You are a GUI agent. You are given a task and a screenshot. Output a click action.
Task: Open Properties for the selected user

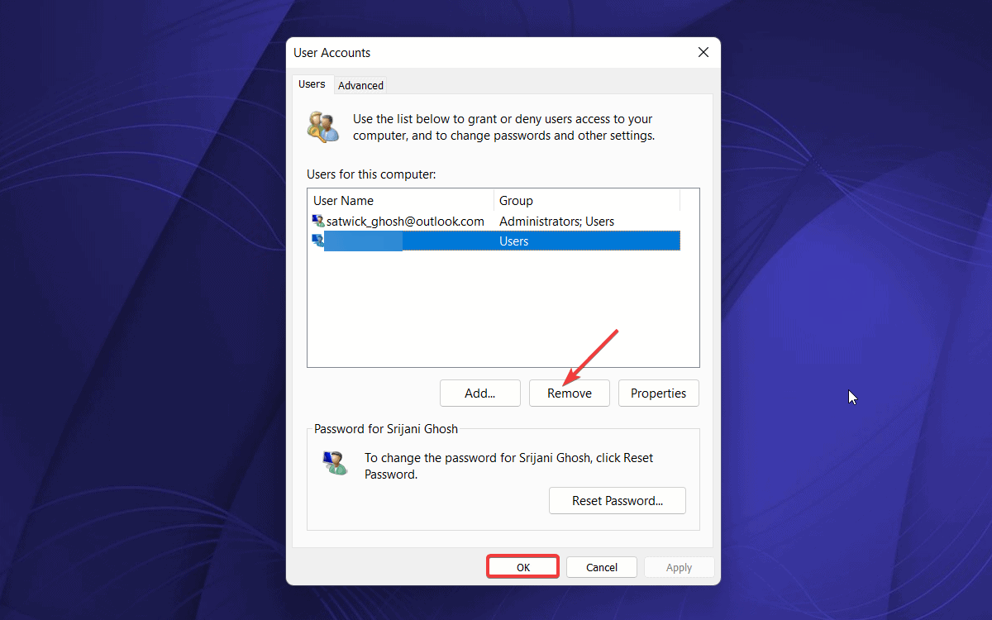click(x=658, y=393)
